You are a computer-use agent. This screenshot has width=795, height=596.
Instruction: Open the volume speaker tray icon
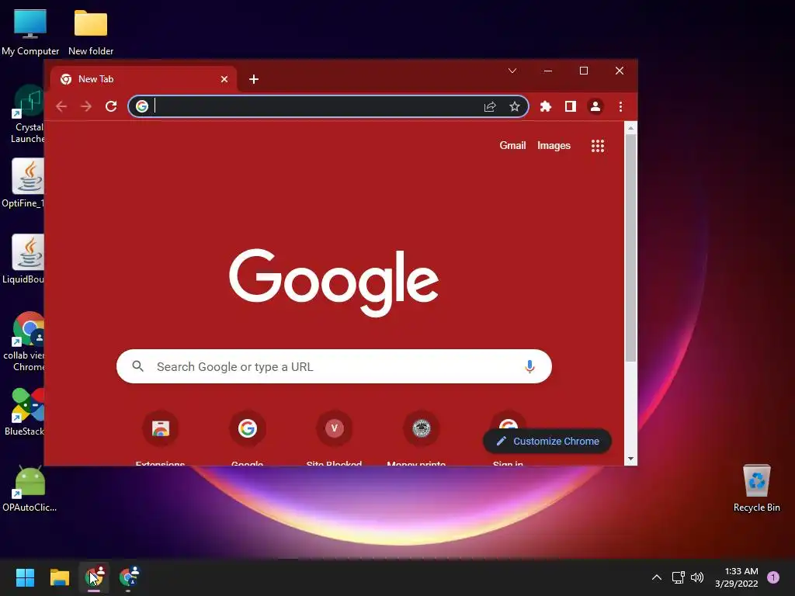[697, 577]
